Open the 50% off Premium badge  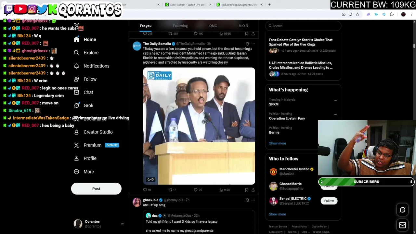point(112,145)
